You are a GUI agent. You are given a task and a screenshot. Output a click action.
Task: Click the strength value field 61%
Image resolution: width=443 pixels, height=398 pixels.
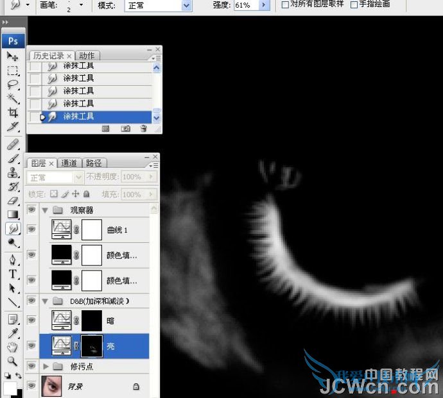click(x=247, y=5)
